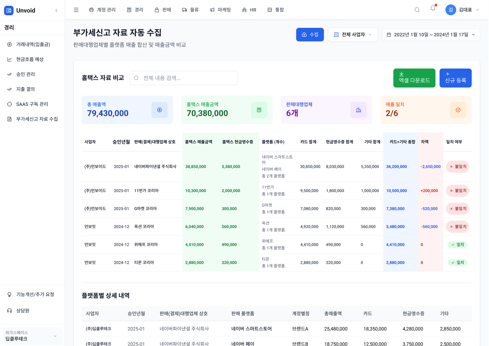Select 부가세신고 자료 수집 in sidebar
Viewport: 489px width, 346px height.
coord(32,119)
